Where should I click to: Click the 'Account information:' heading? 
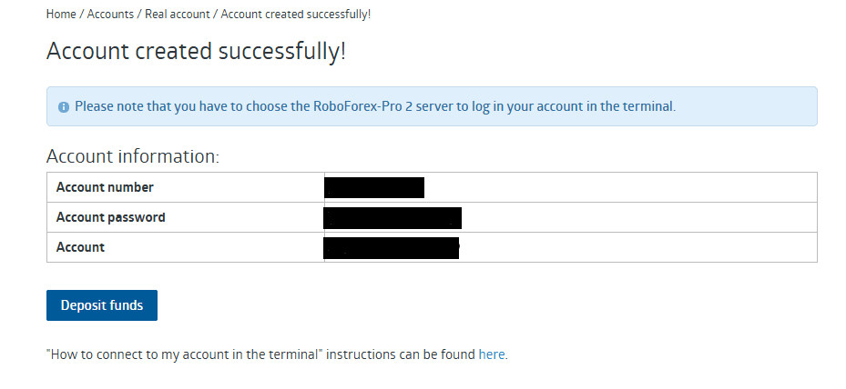[x=133, y=156]
